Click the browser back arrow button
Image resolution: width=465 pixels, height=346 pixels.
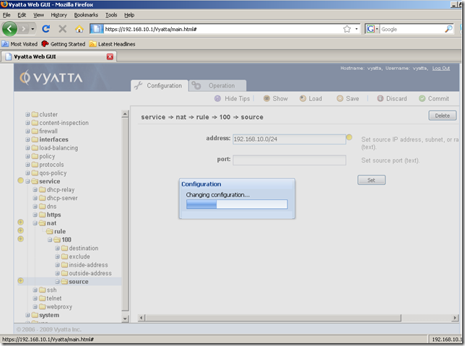pos(10,29)
